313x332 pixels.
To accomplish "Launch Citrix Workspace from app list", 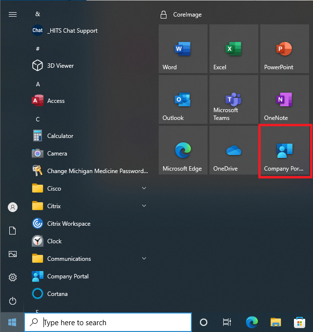I will coord(89,224).
